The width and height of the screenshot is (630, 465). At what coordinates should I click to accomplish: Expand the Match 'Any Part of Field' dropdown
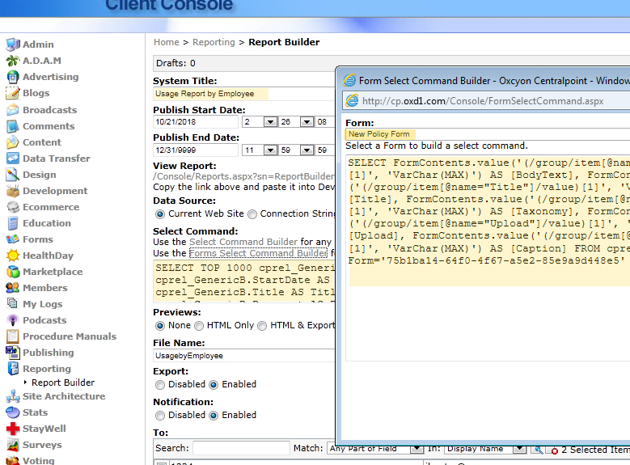click(x=416, y=448)
